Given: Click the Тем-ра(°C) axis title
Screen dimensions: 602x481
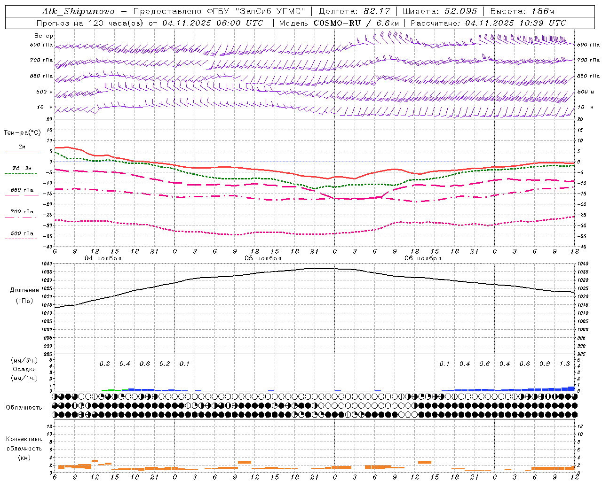Looking at the screenshot, I should point(22,133).
